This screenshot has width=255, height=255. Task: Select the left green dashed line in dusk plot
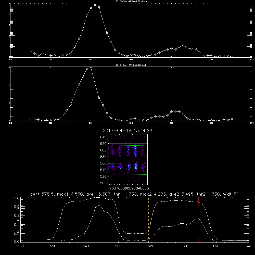tap(81, 94)
